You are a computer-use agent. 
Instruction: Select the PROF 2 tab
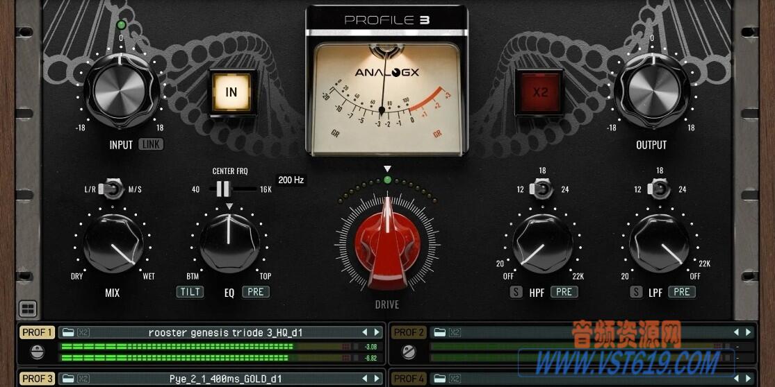point(408,332)
